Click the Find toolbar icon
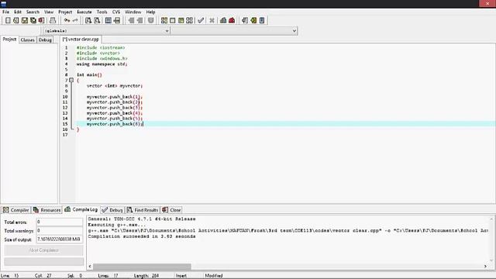 (x=88, y=21)
